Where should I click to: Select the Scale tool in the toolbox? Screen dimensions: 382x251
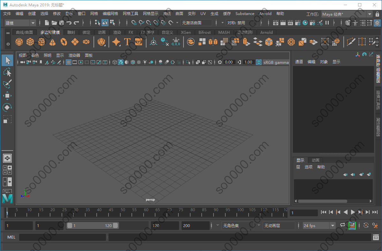click(7, 119)
